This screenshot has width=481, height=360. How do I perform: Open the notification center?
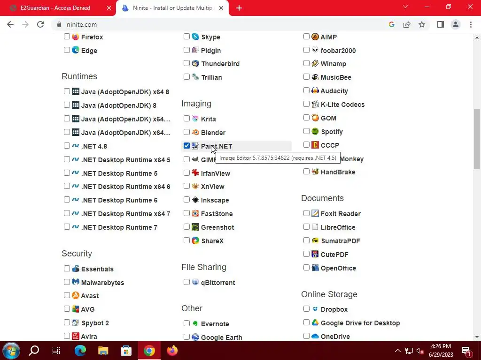(466, 351)
